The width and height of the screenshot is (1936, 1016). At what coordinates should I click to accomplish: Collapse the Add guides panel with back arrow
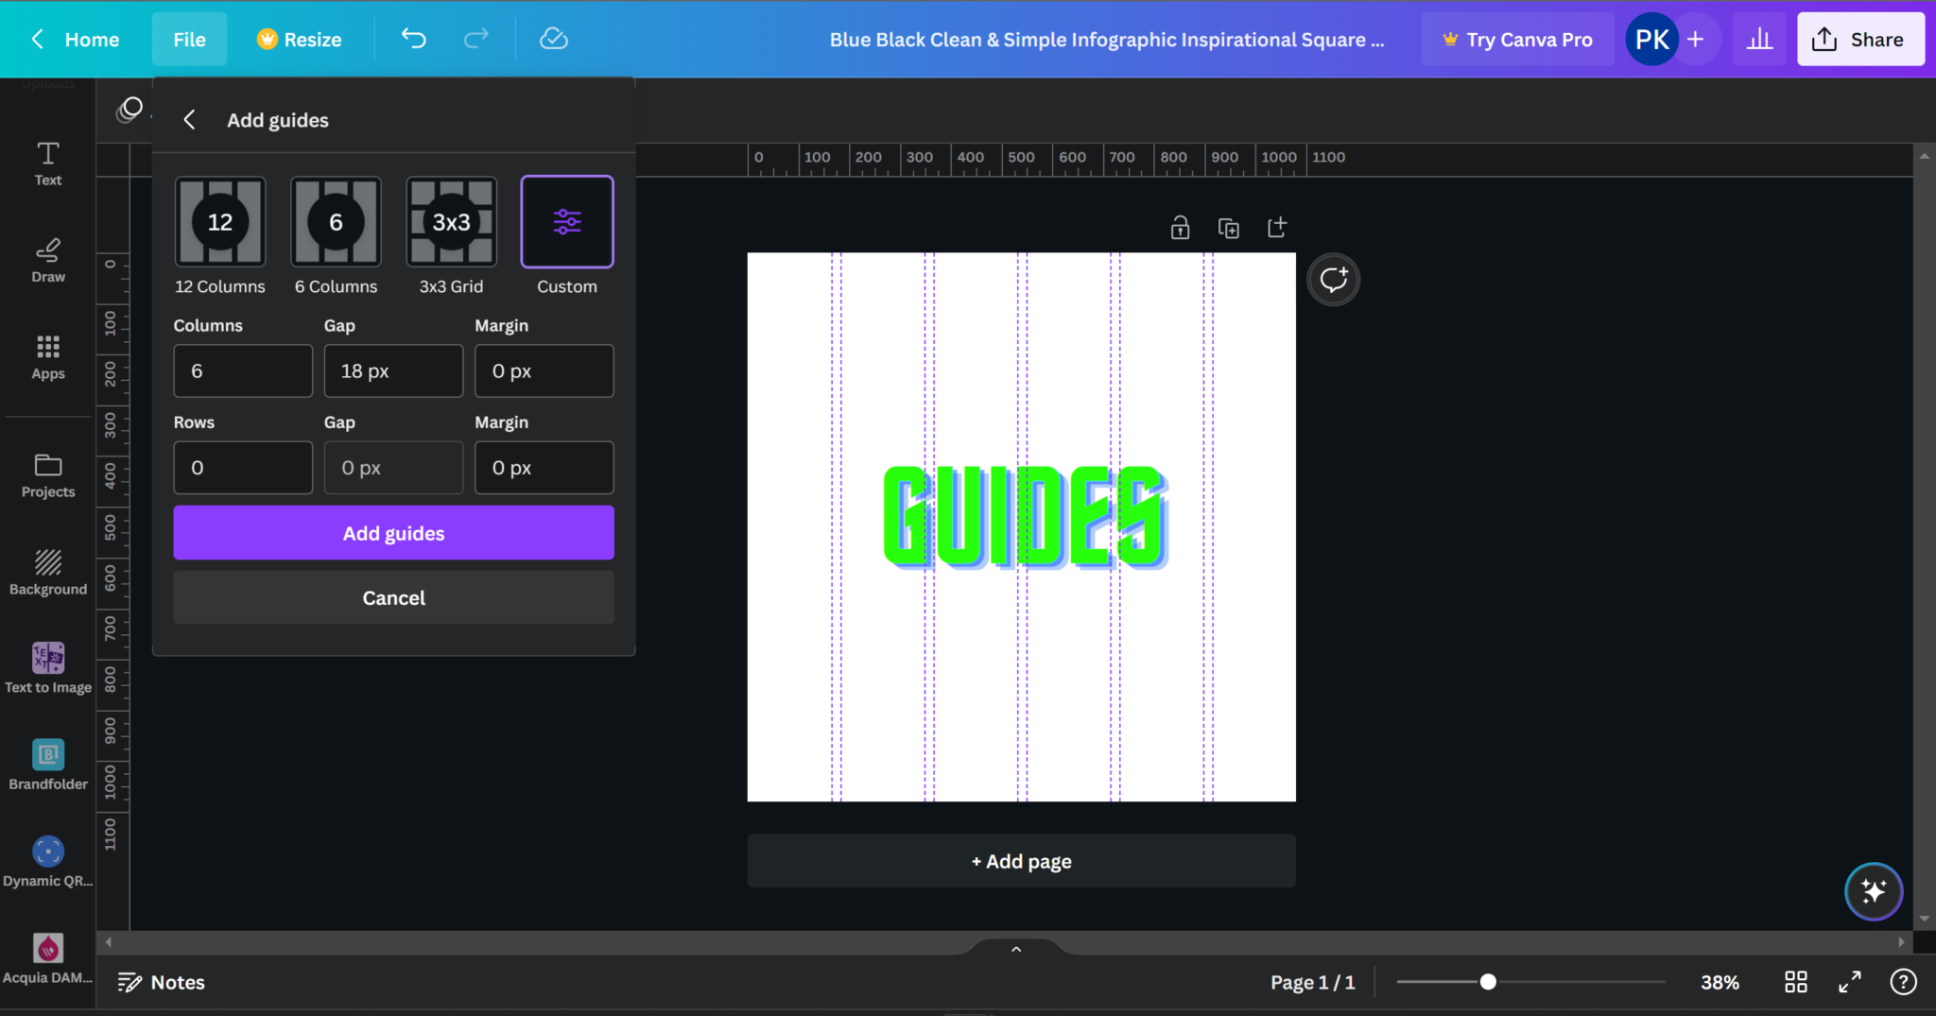tap(189, 119)
